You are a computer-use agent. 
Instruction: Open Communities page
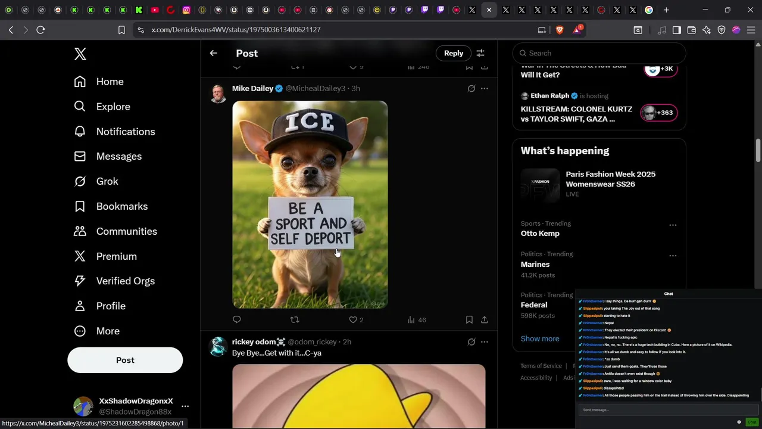(x=115, y=231)
